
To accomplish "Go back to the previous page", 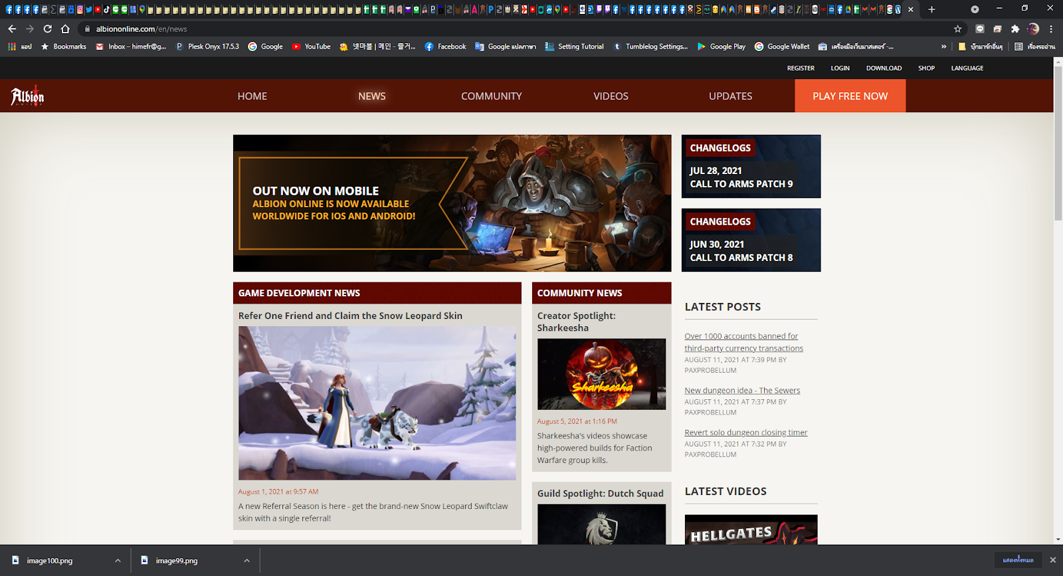I will [12, 29].
